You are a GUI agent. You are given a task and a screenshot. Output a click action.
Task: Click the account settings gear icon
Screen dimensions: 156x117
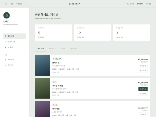6,60
